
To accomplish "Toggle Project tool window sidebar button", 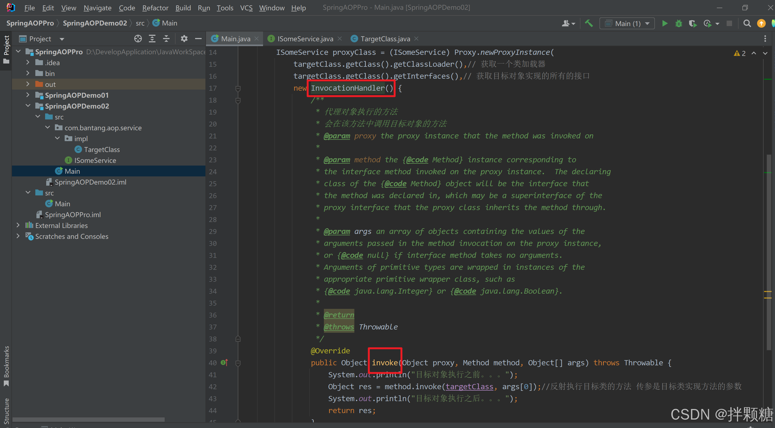I will [x=6, y=50].
